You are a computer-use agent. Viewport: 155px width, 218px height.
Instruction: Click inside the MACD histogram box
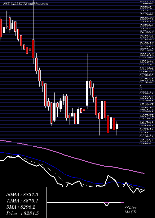pyautogui.click(x=85, y=202)
